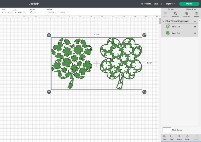Click the UnGroup icon in Layers panel

coord(175,13)
